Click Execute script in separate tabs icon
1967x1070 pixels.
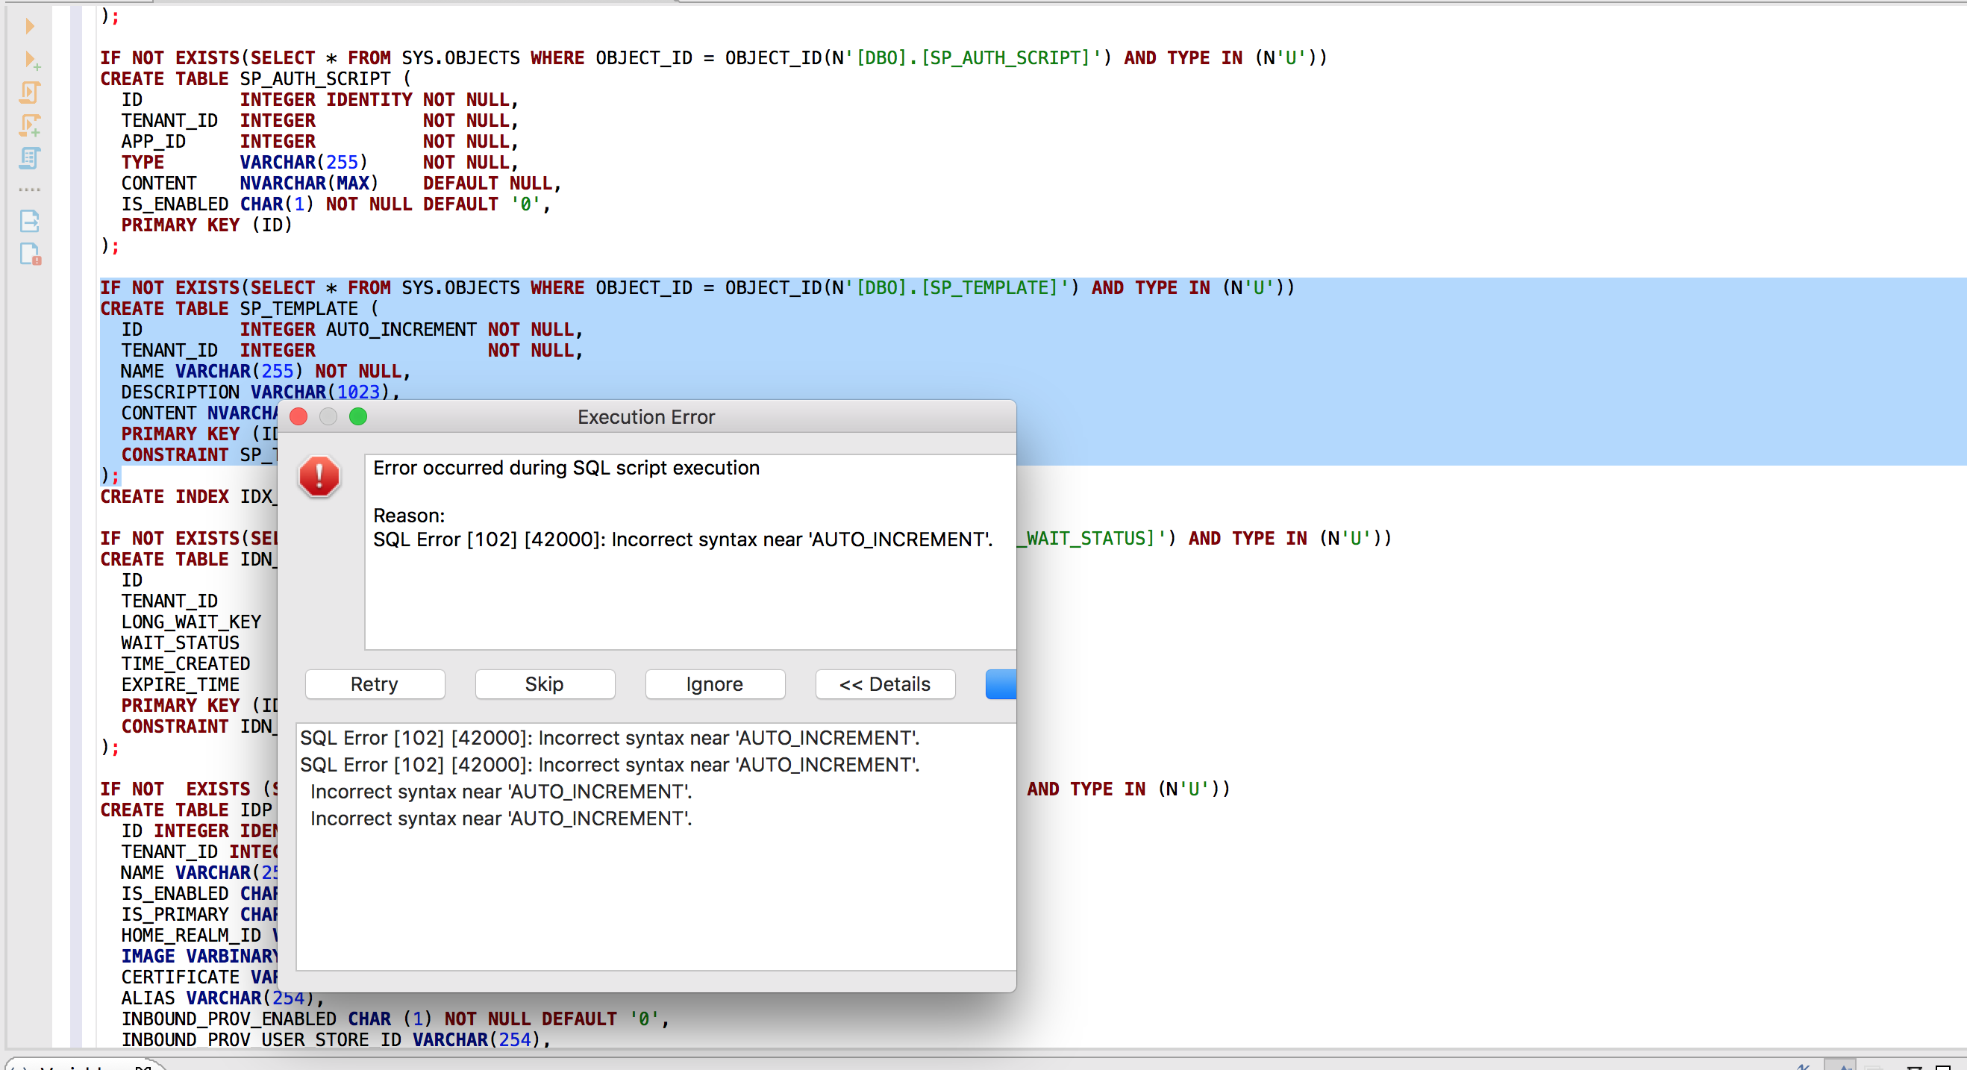point(30,125)
